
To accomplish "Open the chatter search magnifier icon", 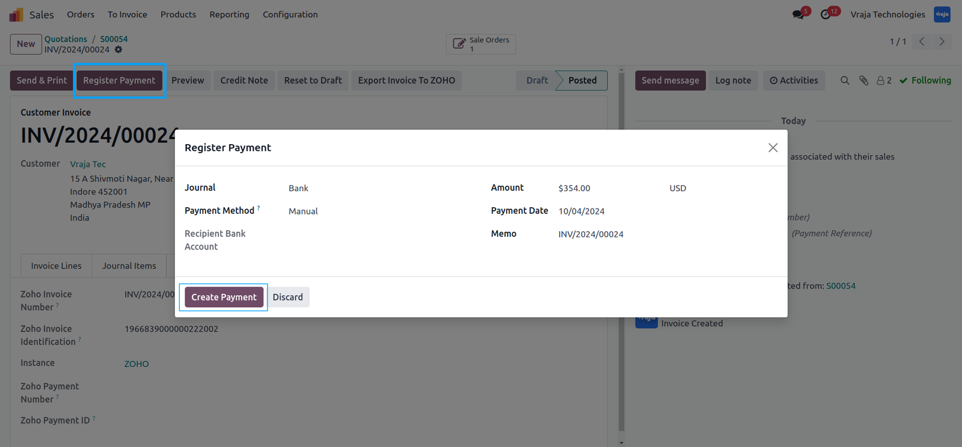I will coord(845,81).
